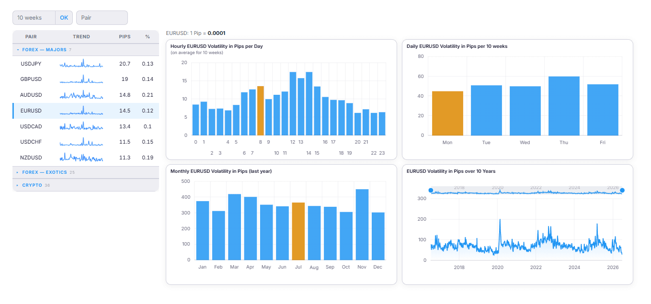Viewport: 651px width, 304px height.
Task: Click the 10-year range navigator strip
Action: [526, 190]
